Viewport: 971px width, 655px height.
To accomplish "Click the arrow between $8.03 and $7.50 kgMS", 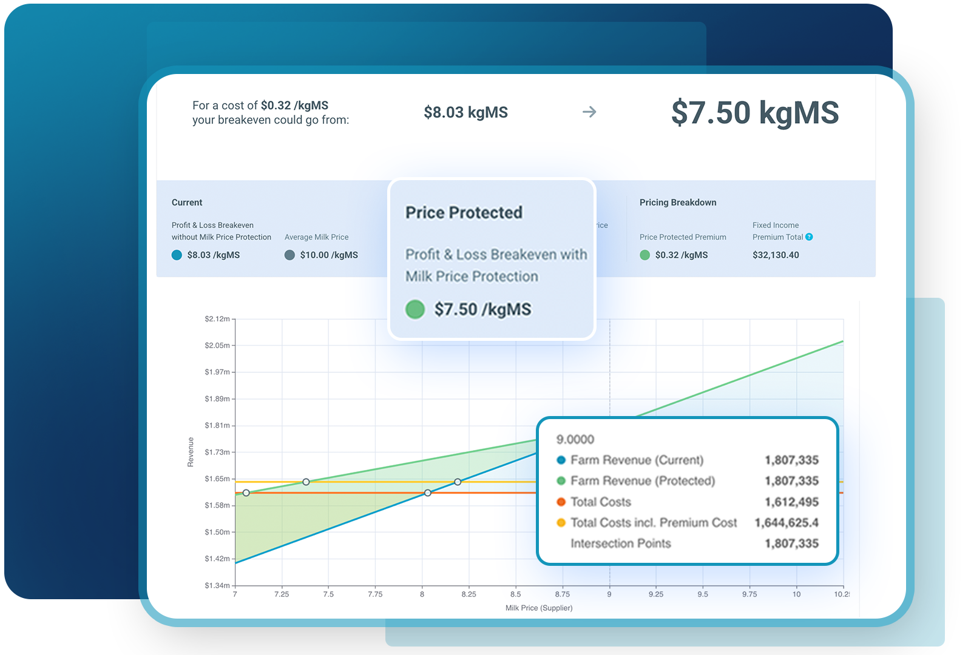I will coord(588,112).
